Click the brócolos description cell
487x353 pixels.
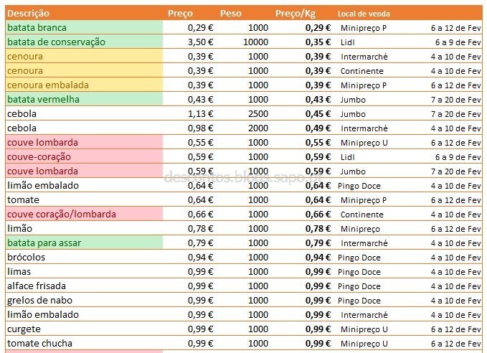click(84, 258)
